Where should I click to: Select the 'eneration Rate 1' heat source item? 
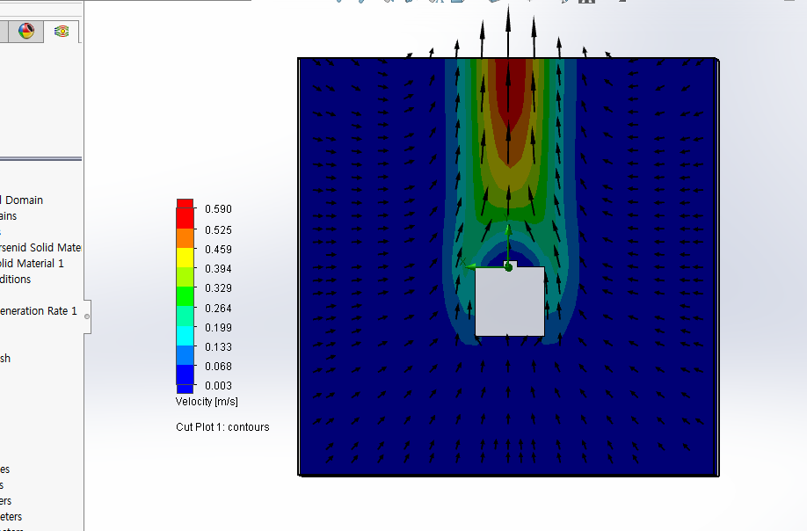tap(38, 311)
